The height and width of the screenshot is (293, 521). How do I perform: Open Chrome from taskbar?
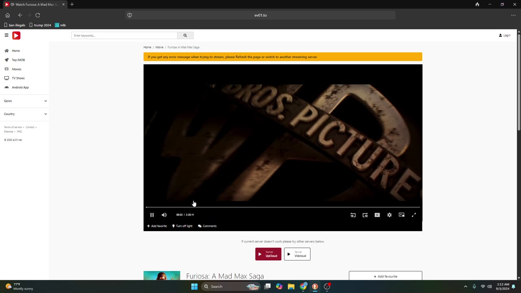(x=303, y=286)
